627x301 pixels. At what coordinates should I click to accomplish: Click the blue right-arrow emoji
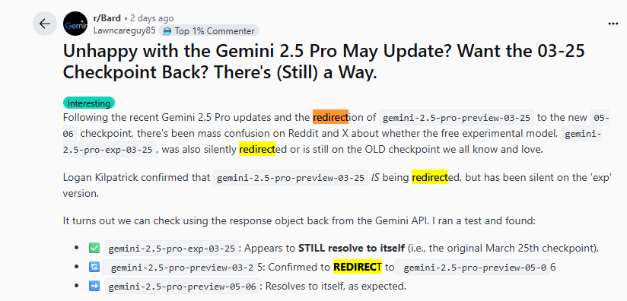(x=94, y=286)
